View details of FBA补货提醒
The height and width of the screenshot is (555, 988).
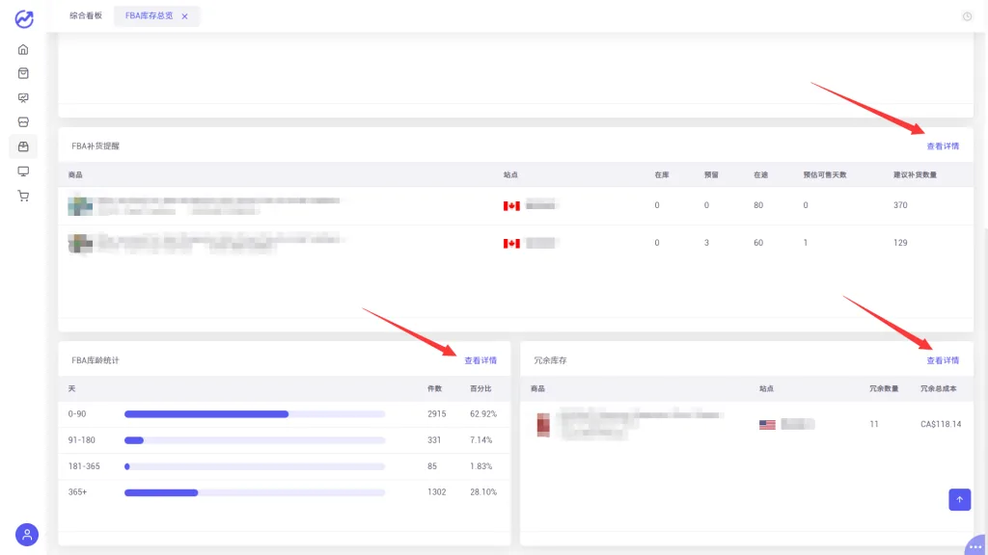943,146
